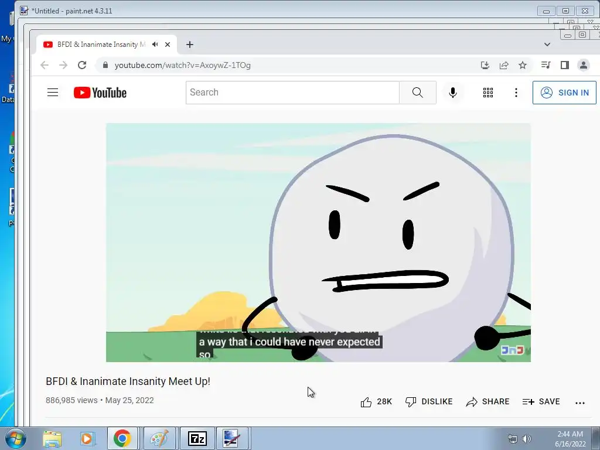Click the paint.net title bar app icon

[x=24, y=11]
